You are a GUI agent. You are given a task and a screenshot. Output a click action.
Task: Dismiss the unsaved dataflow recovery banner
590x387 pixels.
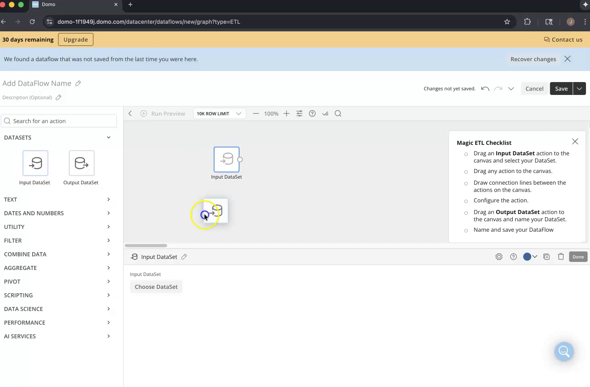(x=567, y=59)
